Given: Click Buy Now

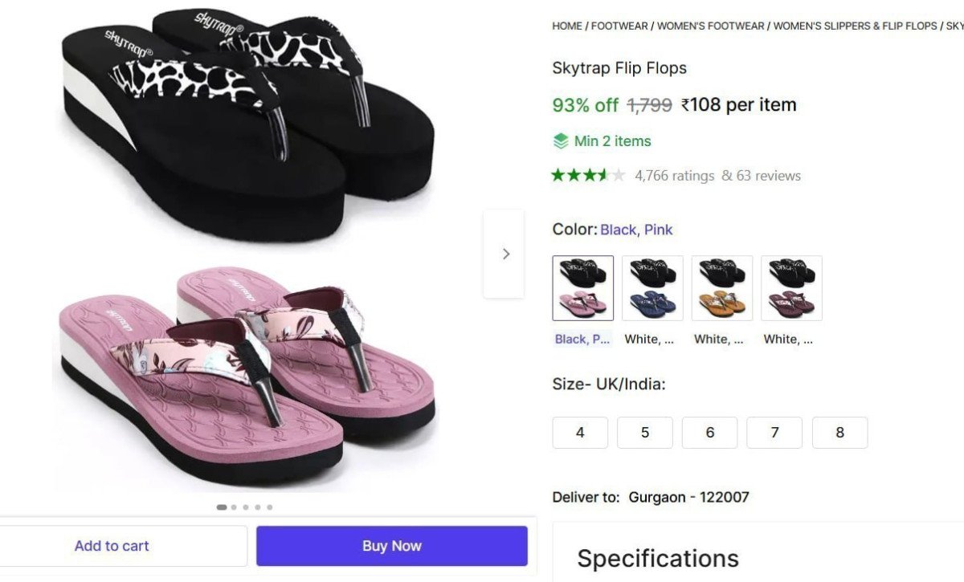Looking at the screenshot, I should tap(391, 546).
